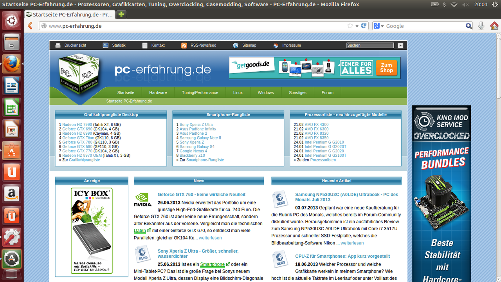The image size is (501, 282).
Task: Submit site search arrow button
Action: pyautogui.click(x=400, y=45)
